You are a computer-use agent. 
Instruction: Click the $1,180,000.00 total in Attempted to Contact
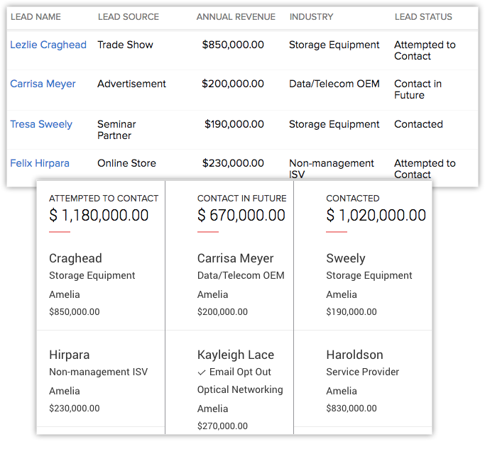click(x=99, y=216)
